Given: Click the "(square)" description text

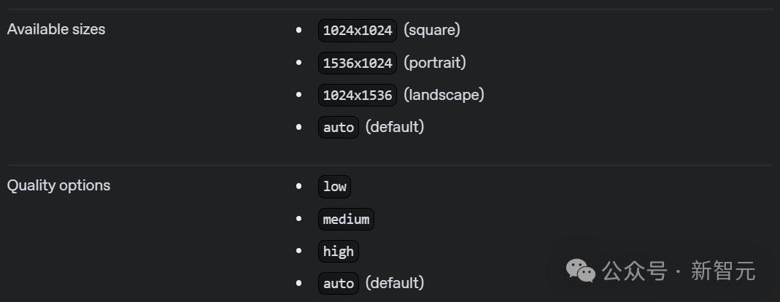Looking at the screenshot, I should (x=432, y=30).
